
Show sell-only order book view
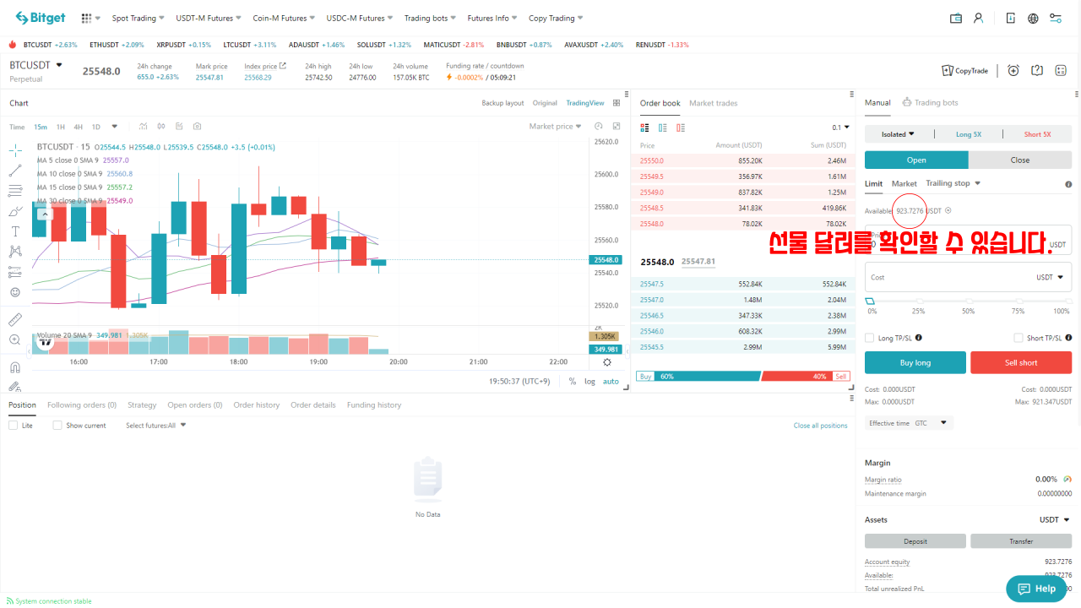pos(681,128)
